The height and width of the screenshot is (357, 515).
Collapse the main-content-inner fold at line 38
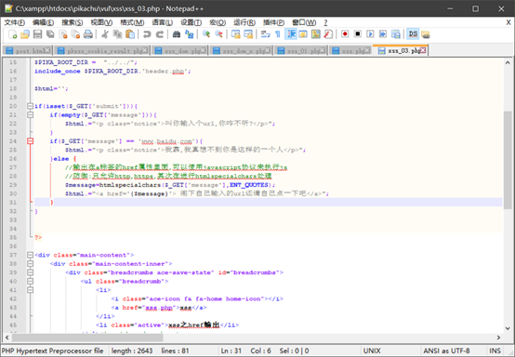pyautogui.click(x=31, y=264)
